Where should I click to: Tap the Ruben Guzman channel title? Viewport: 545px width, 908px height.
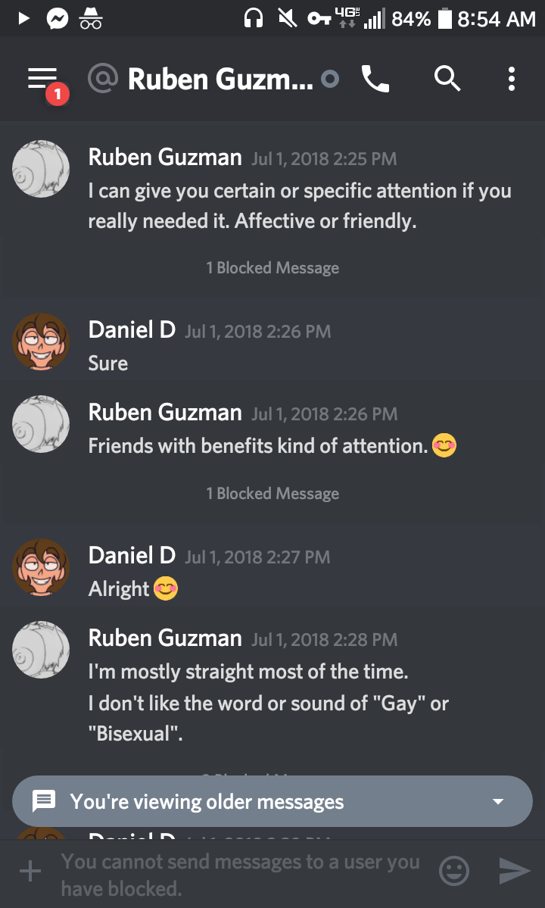coord(220,78)
